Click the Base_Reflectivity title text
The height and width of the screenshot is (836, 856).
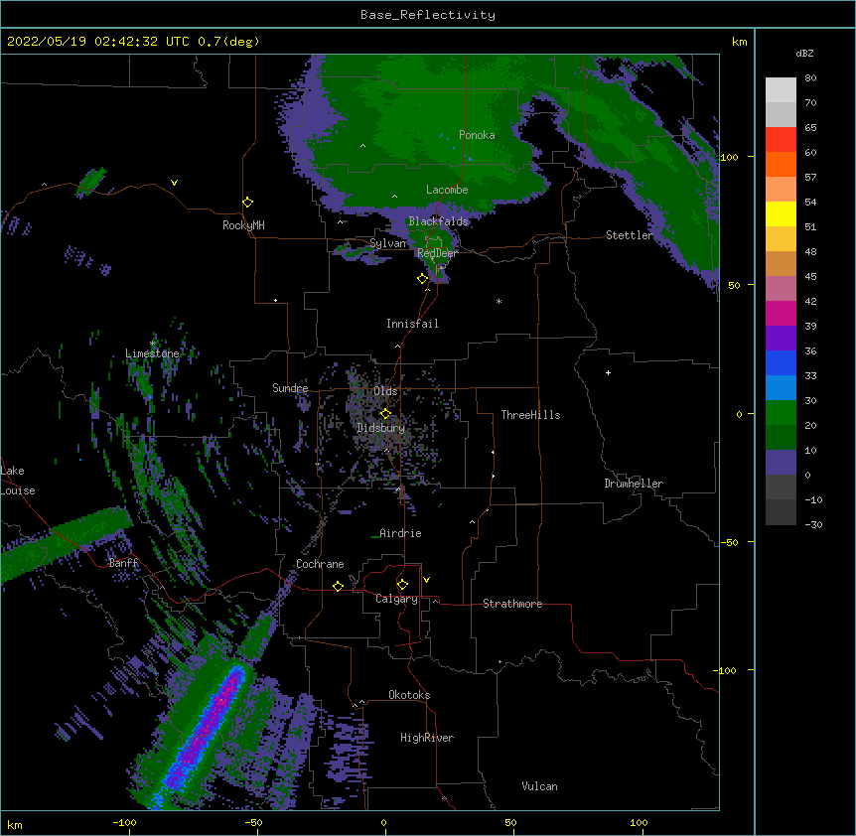coord(428,15)
